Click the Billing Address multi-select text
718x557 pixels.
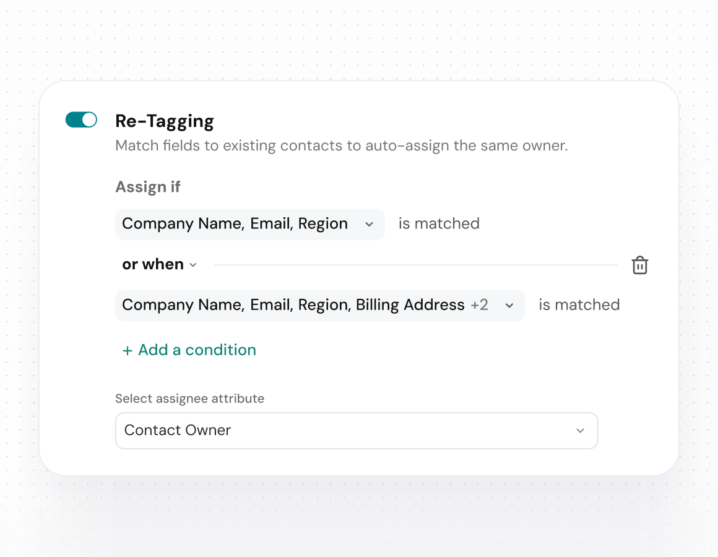410,305
